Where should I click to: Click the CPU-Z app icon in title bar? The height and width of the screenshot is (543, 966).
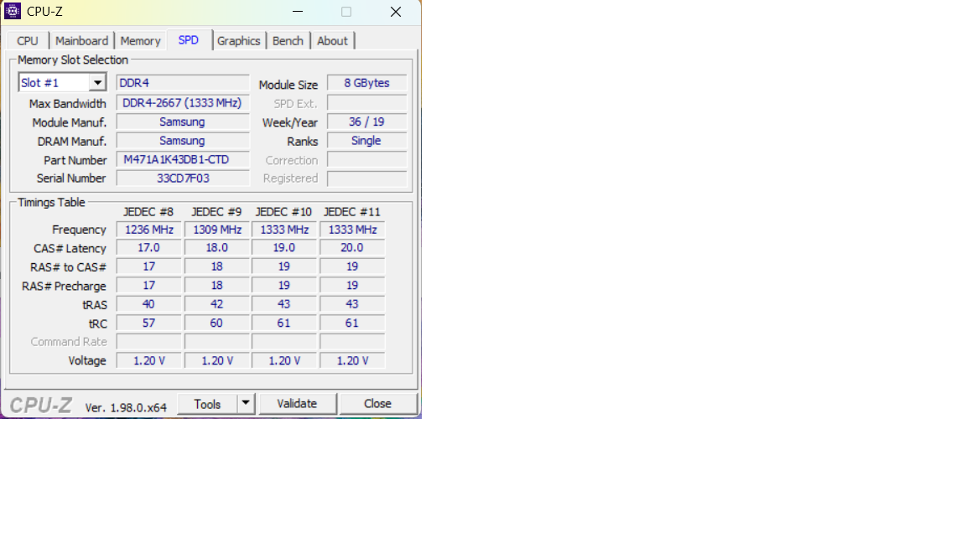[13, 12]
